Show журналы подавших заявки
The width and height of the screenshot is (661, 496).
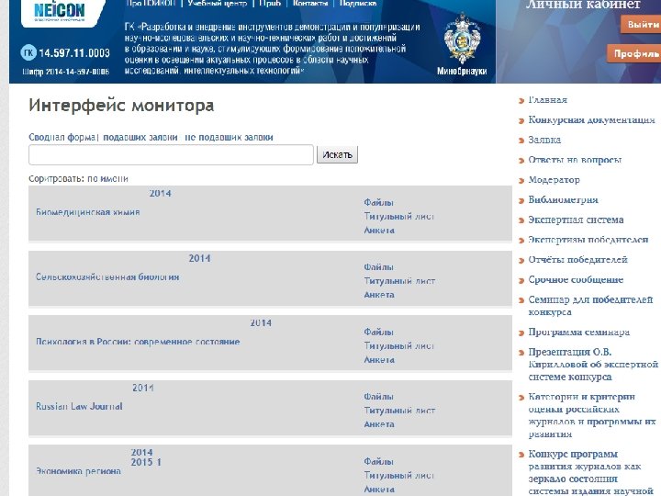click(x=140, y=137)
